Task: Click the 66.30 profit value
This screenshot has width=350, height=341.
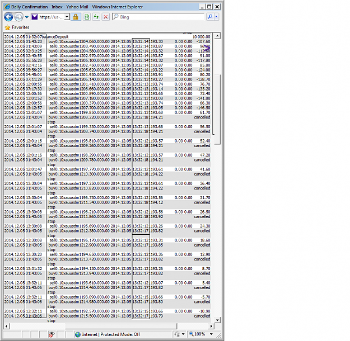Action: (x=205, y=103)
